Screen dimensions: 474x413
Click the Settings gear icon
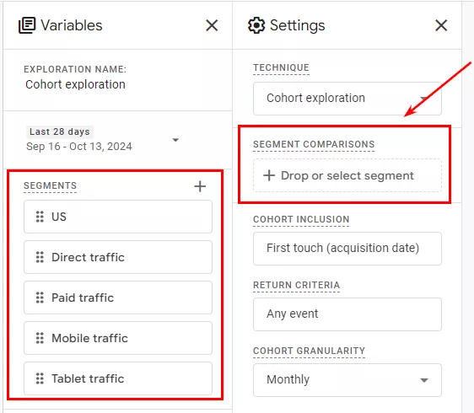(x=256, y=25)
